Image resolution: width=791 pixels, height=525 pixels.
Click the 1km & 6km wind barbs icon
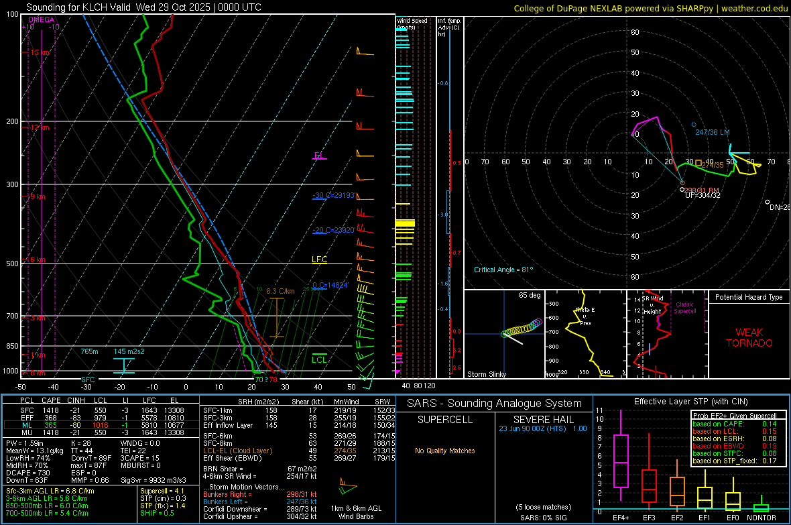click(x=348, y=487)
